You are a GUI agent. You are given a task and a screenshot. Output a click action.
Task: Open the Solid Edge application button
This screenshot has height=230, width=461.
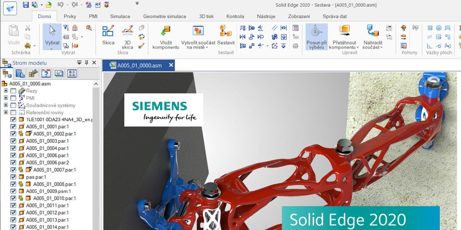tap(10, 8)
